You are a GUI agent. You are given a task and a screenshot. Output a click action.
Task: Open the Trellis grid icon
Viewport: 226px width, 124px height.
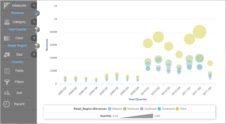coord(7,71)
